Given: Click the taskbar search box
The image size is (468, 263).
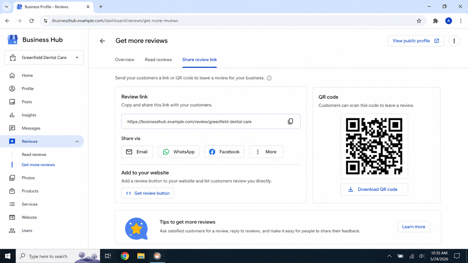Looking at the screenshot, I should [58, 256].
